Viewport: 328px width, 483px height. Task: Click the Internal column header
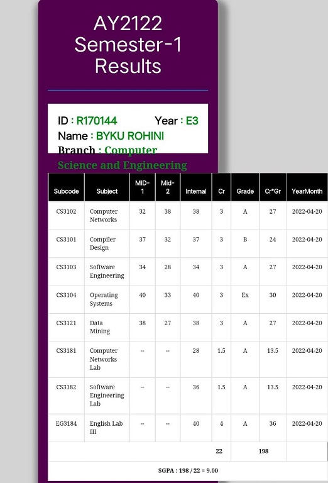coord(196,187)
